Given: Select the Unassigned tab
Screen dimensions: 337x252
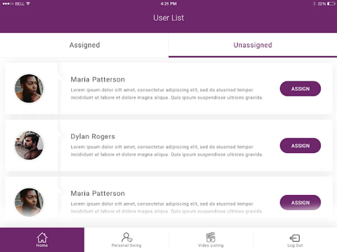Looking at the screenshot, I should (252, 45).
